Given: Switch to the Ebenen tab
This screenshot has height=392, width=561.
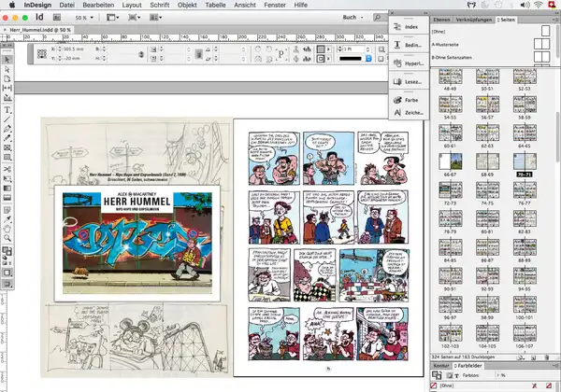Looking at the screenshot, I should click(442, 19).
